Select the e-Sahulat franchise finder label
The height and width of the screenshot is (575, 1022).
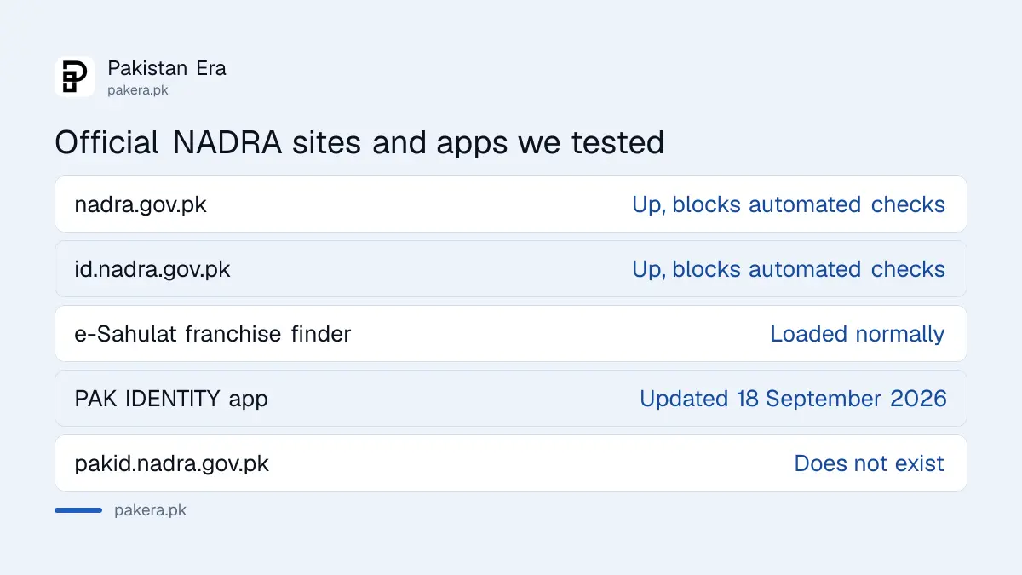pyautogui.click(x=213, y=334)
